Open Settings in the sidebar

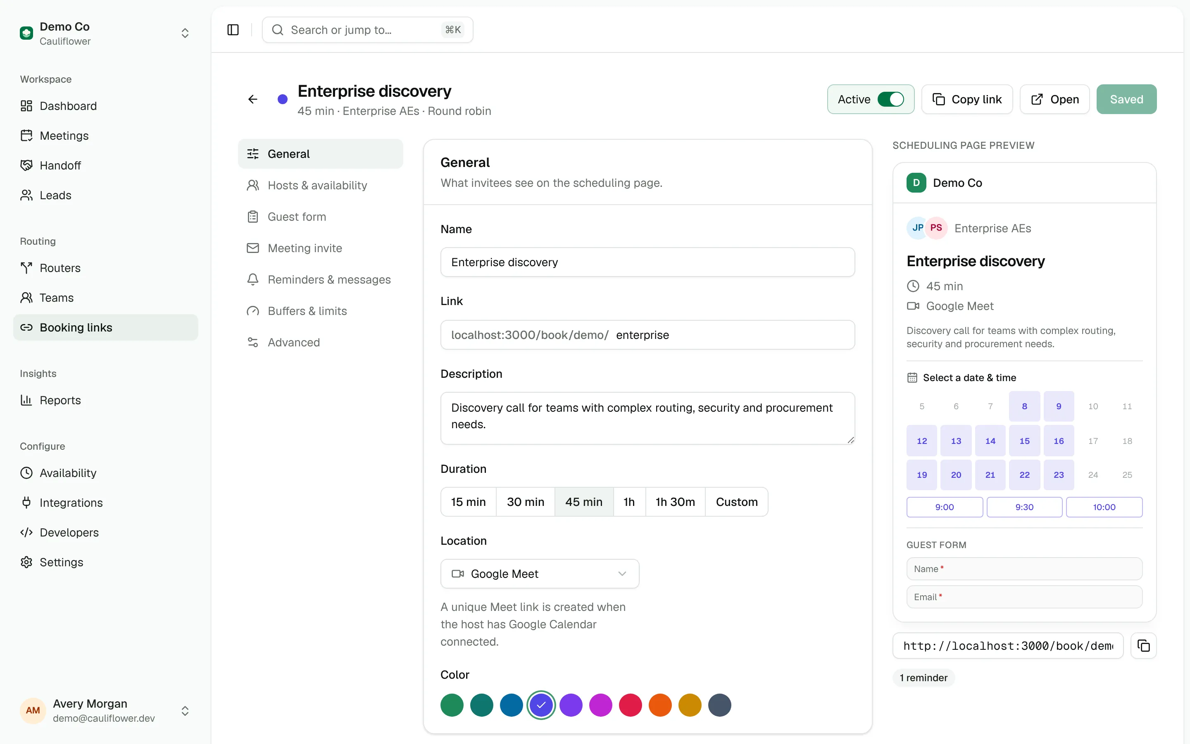(x=106, y=563)
